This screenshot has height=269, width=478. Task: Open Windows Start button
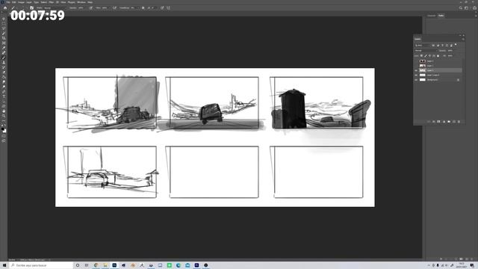pos(4,265)
